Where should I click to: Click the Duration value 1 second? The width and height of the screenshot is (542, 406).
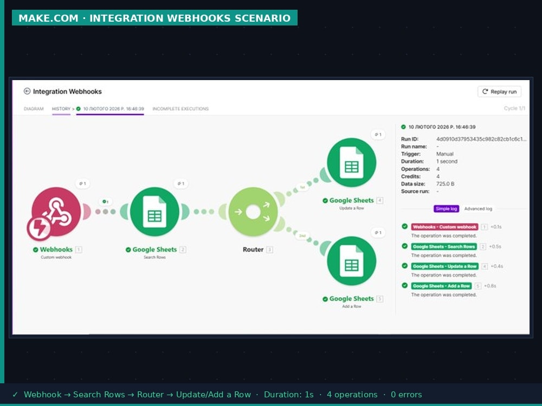[447, 161]
